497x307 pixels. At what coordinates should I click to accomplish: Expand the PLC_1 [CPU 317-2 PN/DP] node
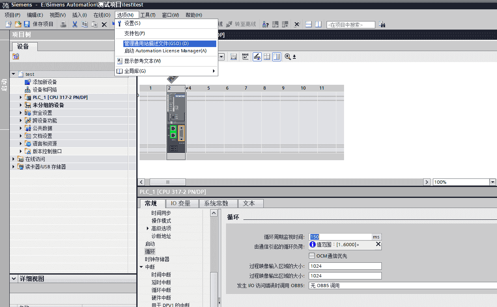pyautogui.click(x=21, y=97)
